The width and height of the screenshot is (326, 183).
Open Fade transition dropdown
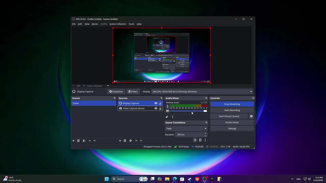(186, 128)
